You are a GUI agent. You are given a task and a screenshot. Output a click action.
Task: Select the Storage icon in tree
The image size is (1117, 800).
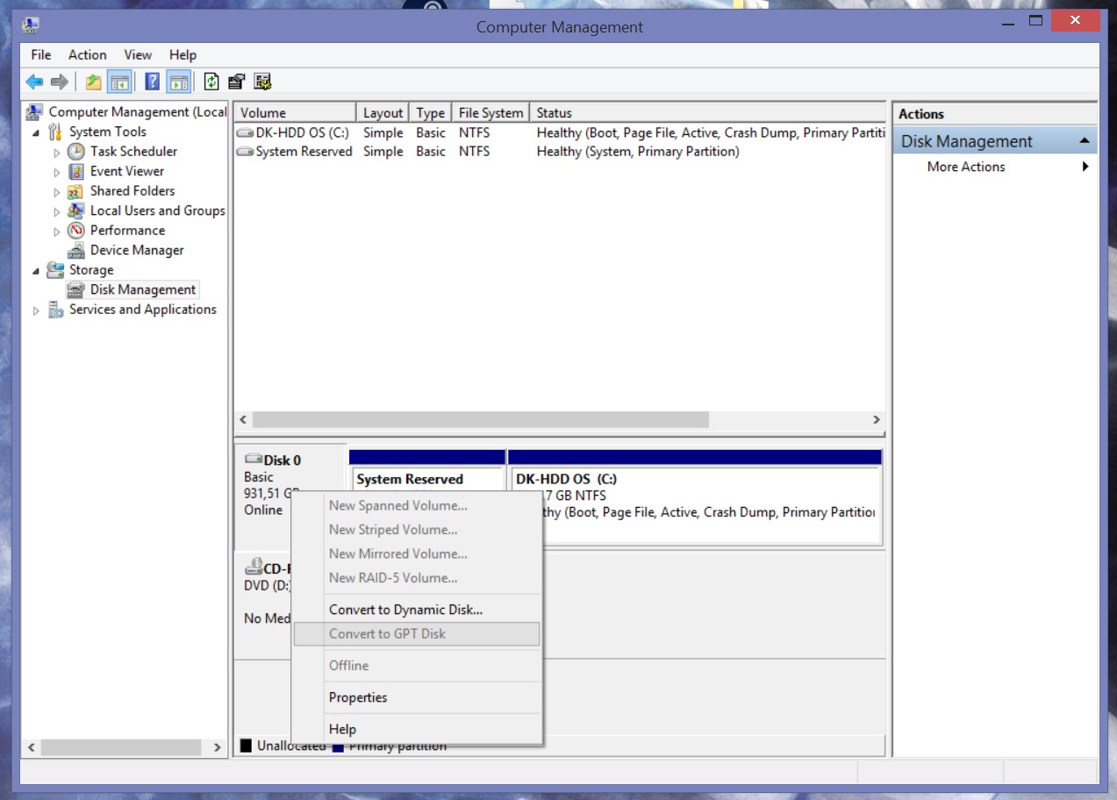pyautogui.click(x=55, y=270)
